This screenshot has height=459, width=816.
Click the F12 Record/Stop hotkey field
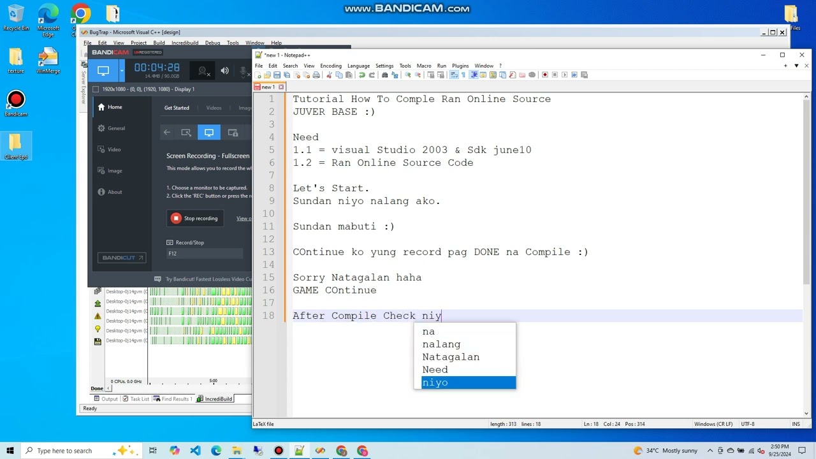click(x=205, y=254)
